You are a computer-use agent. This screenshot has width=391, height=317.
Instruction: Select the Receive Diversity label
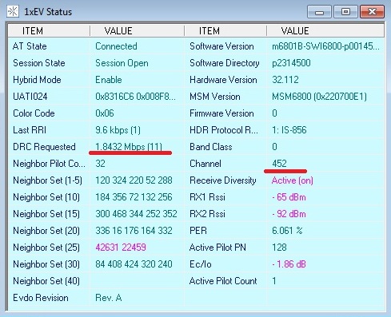(223, 180)
